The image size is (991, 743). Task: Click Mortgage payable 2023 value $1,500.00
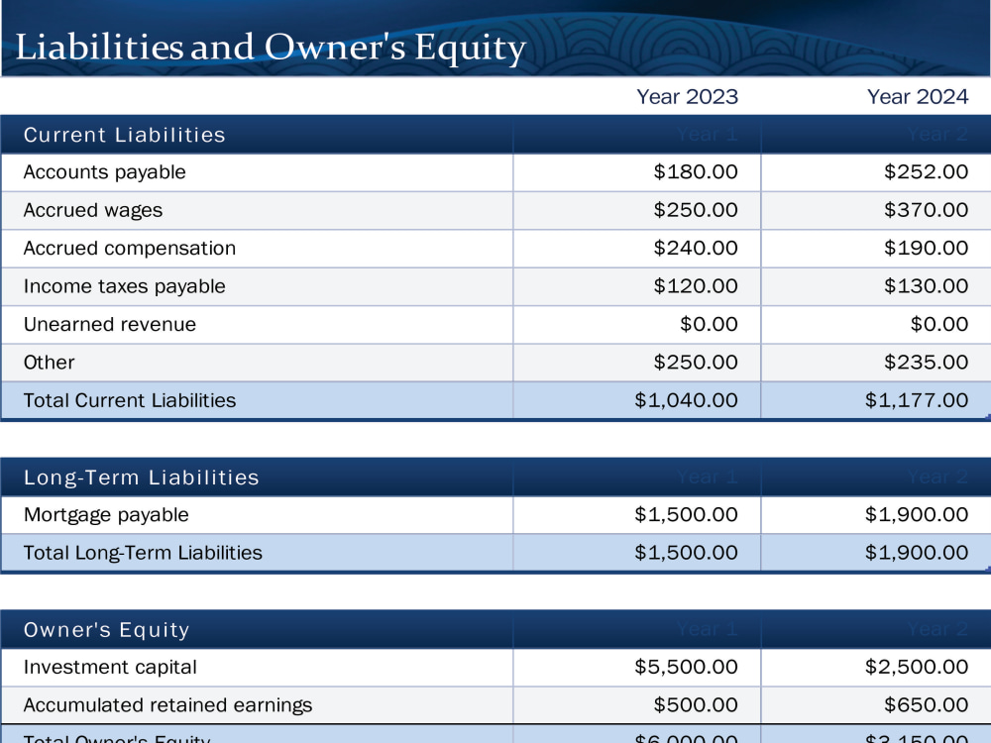click(x=686, y=514)
